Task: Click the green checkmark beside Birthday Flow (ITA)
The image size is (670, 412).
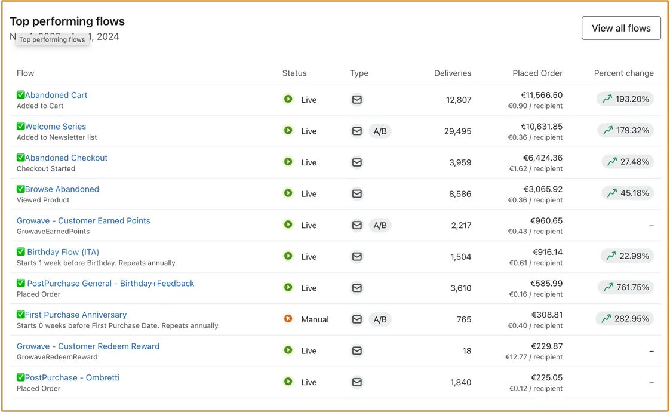Action: (x=20, y=251)
